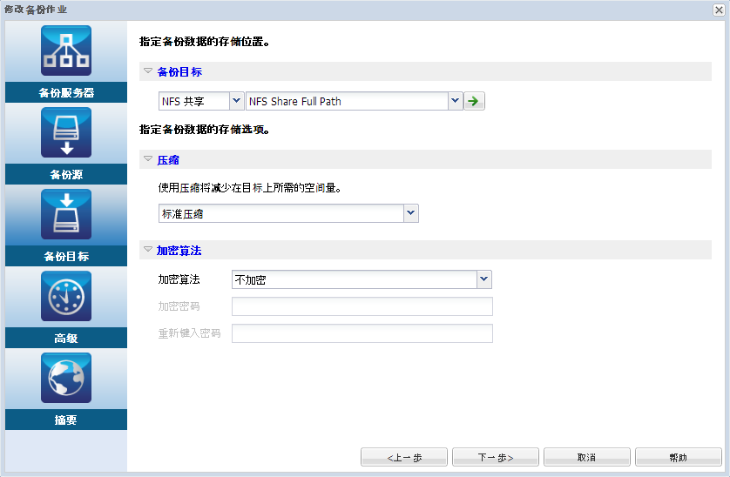The width and height of the screenshot is (730, 477).
Task: Click inside the NFS Share Full Path field
Action: tap(348, 101)
